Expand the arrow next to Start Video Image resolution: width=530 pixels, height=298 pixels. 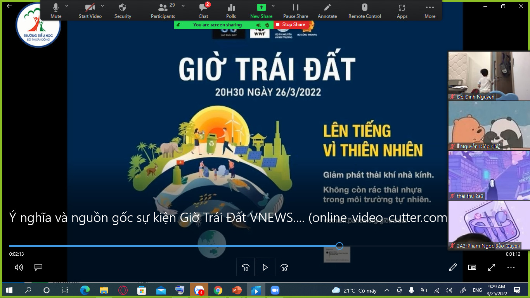point(102,6)
